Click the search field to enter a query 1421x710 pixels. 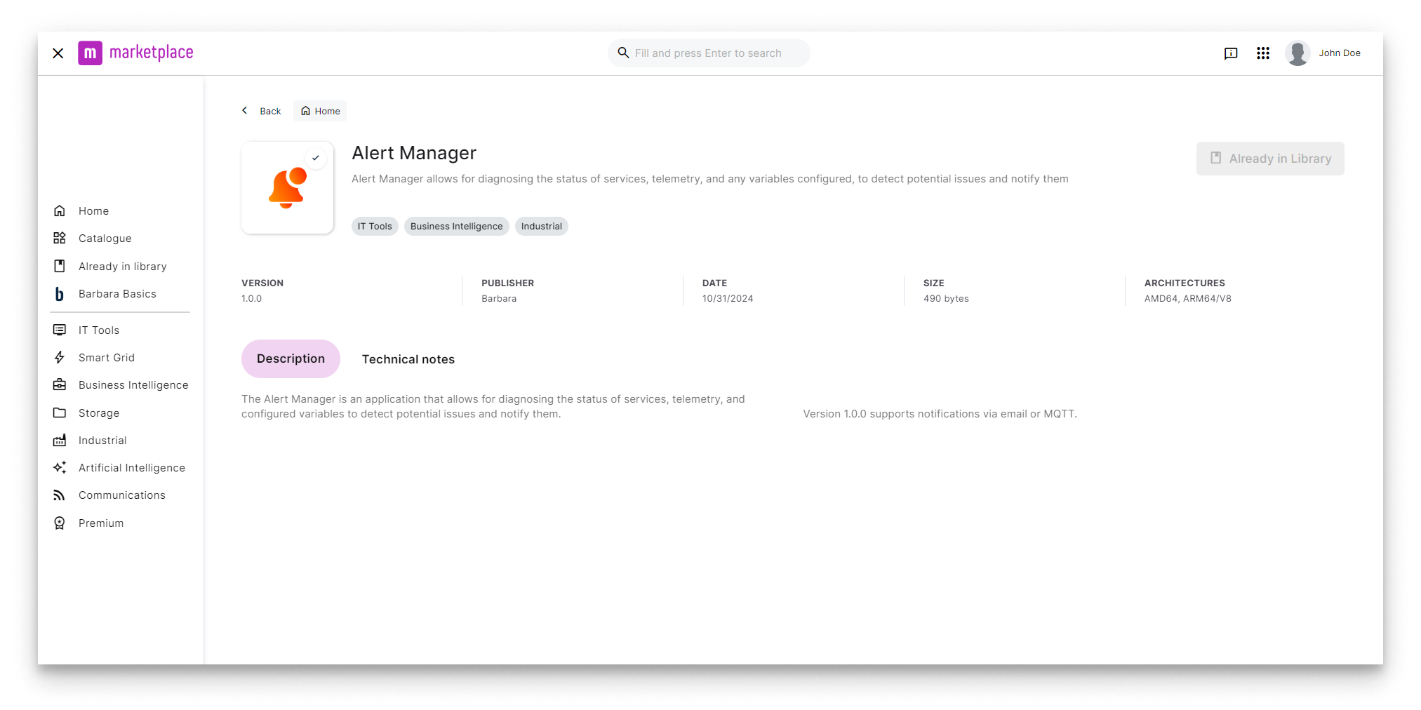click(x=708, y=53)
